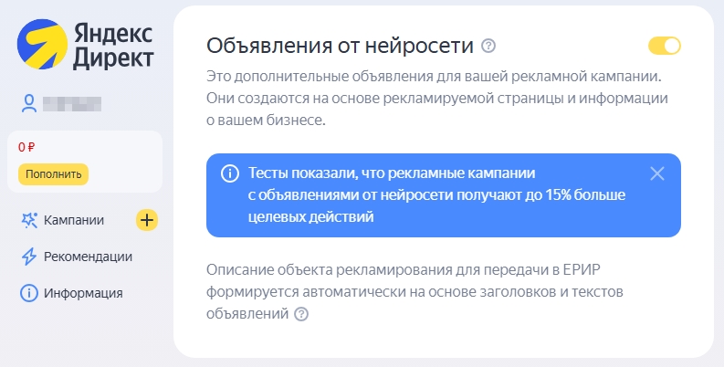This screenshot has height=367, width=724.
Task: Open the user profile avatar icon
Action: click(x=29, y=103)
